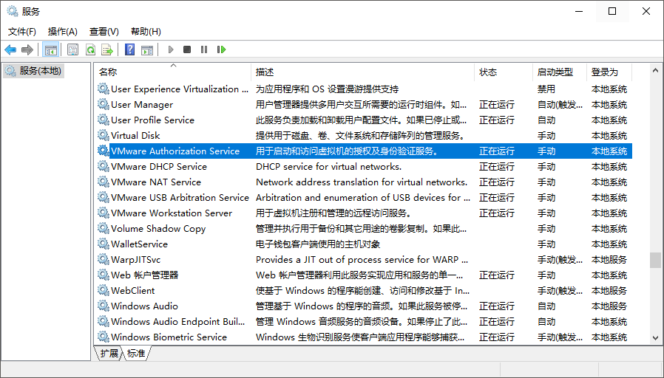This screenshot has width=664, height=378.
Task: Restart the service using the restart icon
Action: pos(221,50)
